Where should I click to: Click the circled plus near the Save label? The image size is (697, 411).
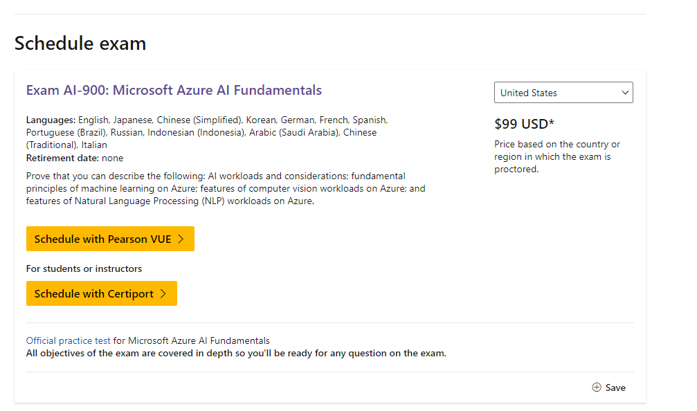pos(595,387)
